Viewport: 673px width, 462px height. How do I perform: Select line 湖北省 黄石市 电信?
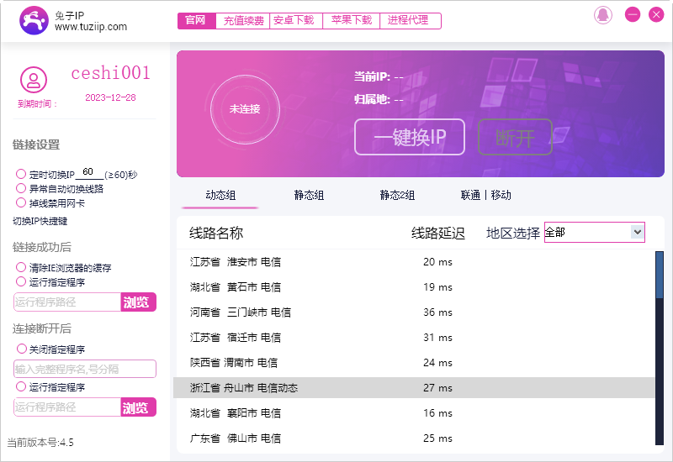[414, 287]
